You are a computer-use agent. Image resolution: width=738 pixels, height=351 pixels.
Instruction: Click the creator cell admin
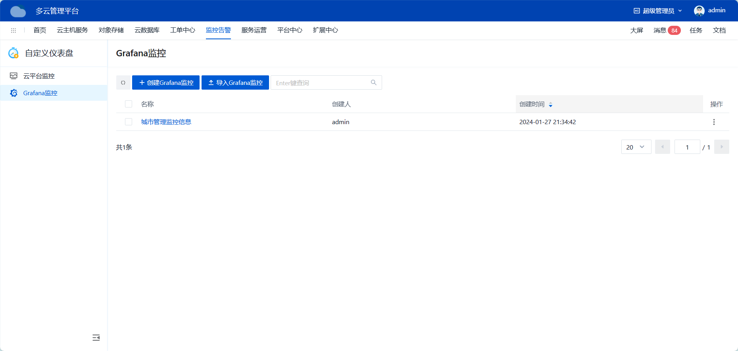[340, 122]
